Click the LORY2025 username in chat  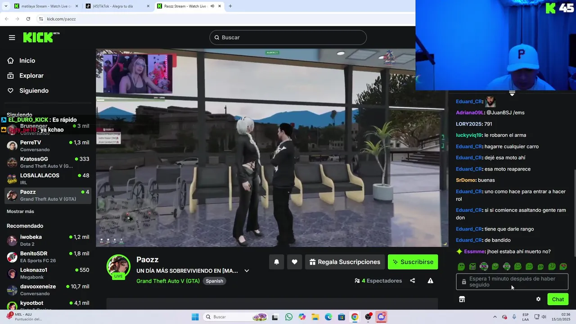tap(469, 124)
